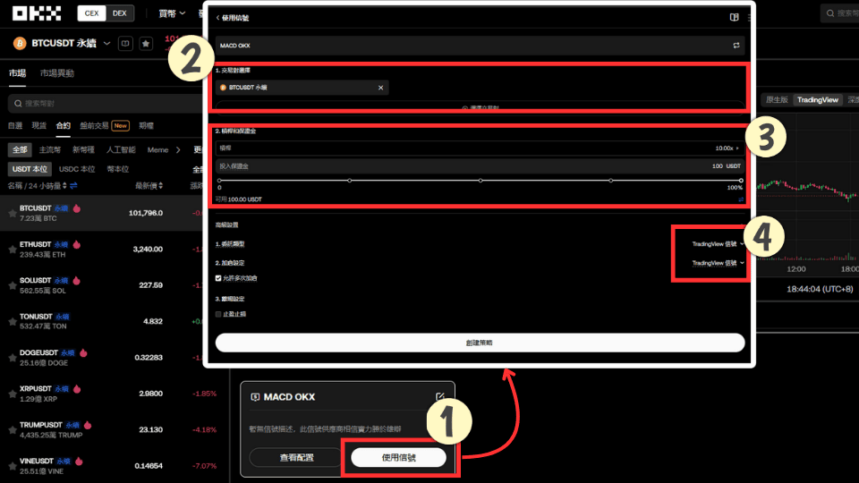Click the 100% end of margin slider
This screenshot has height=483, width=859.
point(741,180)
